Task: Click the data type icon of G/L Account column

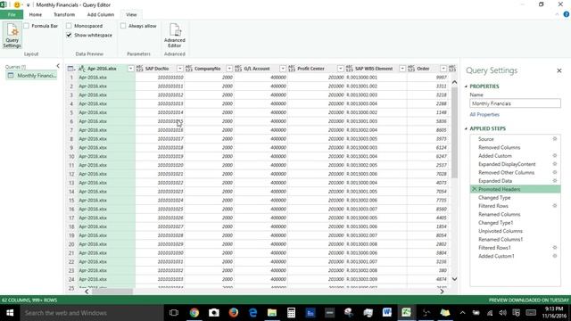Action: 238,69
